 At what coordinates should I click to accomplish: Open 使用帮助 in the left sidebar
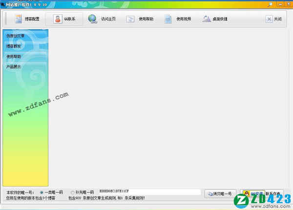click(x=14, y=56)
